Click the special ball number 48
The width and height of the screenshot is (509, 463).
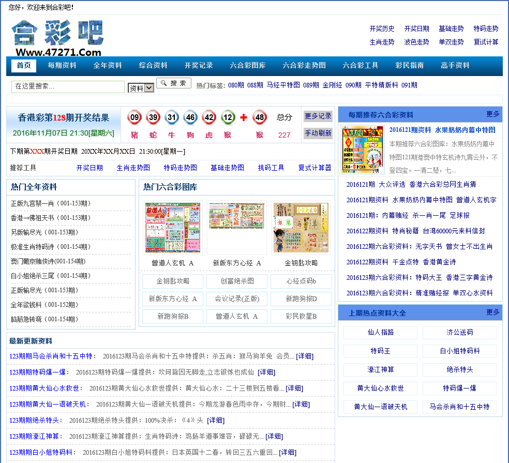tap(259, 117)
